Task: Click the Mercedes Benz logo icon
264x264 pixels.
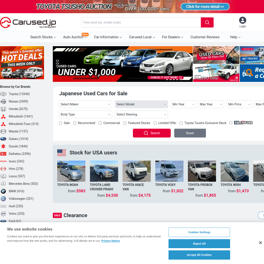Action: 3,183
